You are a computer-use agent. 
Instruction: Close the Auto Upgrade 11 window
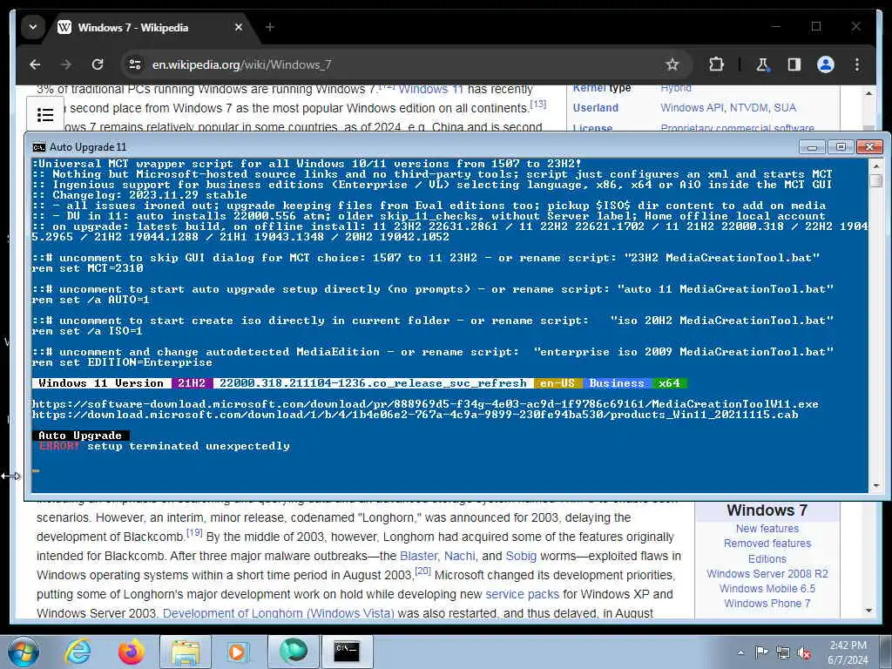click(869, 147)
